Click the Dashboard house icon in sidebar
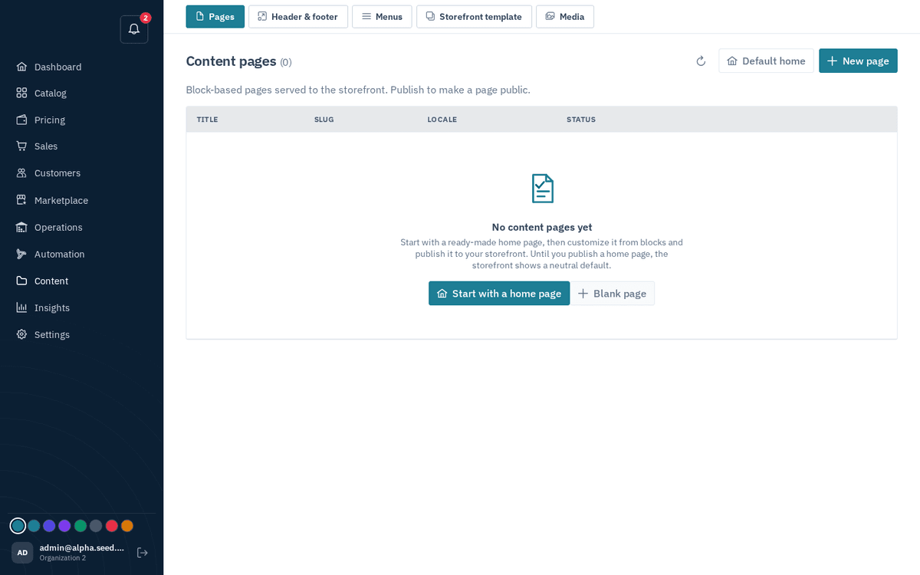The image size is (920, 575). [21, 67]
